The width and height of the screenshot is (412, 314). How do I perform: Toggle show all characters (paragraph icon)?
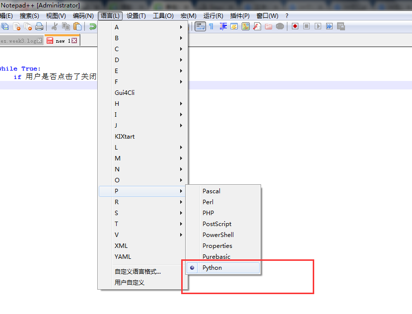(212, 27)
